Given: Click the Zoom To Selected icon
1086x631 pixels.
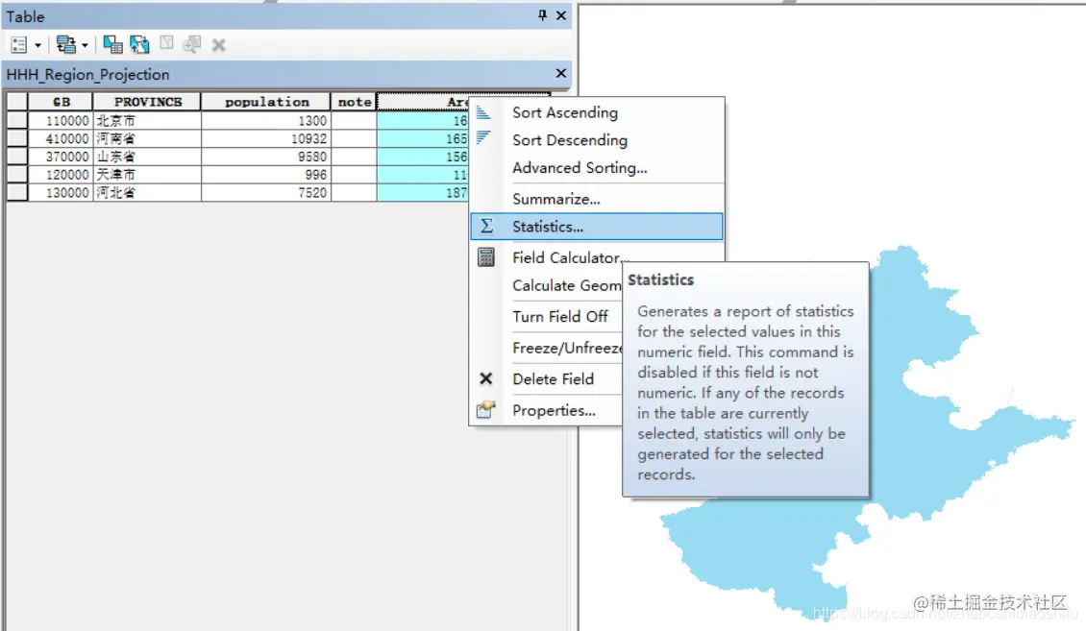Looking at the screenshot, I should click(x=192, y=45).
